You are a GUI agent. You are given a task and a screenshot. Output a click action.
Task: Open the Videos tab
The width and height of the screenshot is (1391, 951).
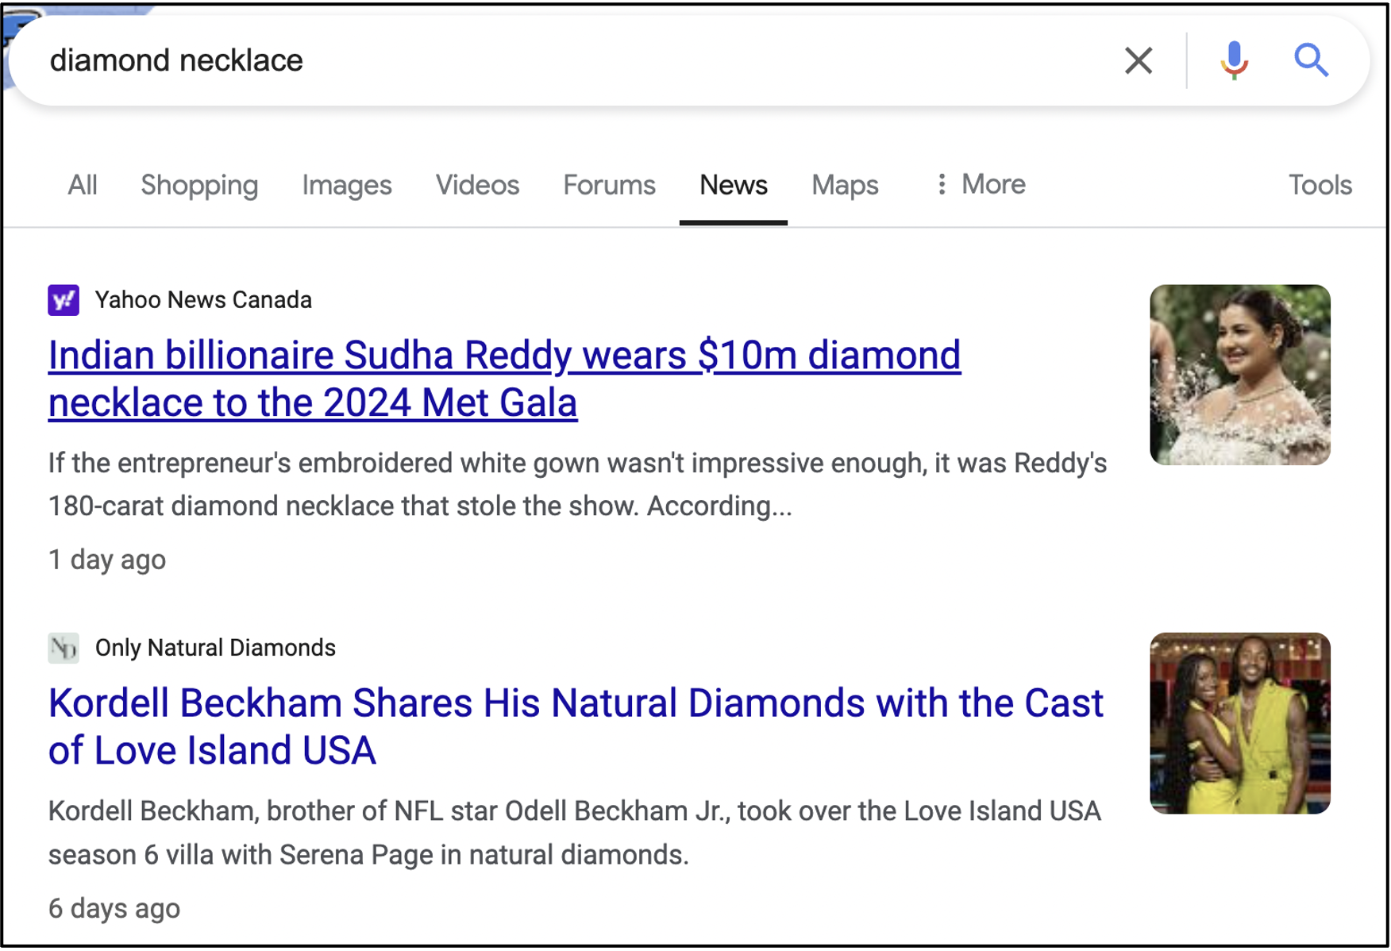click(477, 185)
